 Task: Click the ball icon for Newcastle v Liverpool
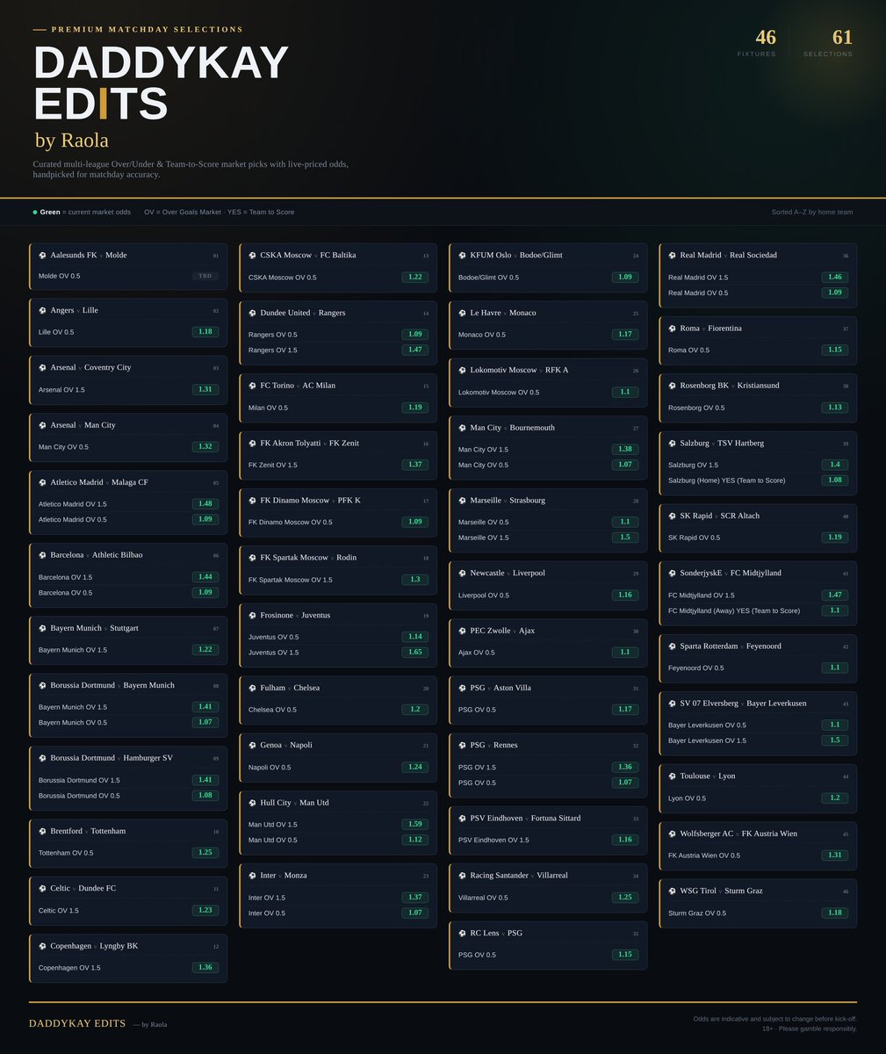coord(462,574)
